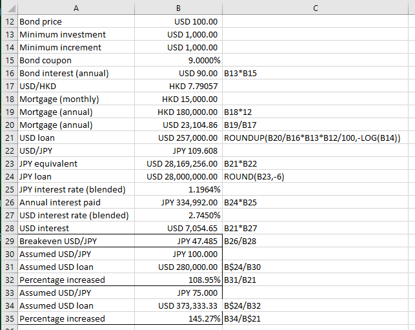Click the 'Annual interest paid' cell
Viewport: 415px width, 330px height.
[x=76, y=202]
